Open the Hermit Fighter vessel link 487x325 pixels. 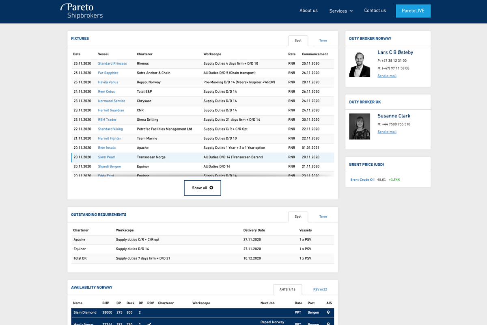coord(110,138)
